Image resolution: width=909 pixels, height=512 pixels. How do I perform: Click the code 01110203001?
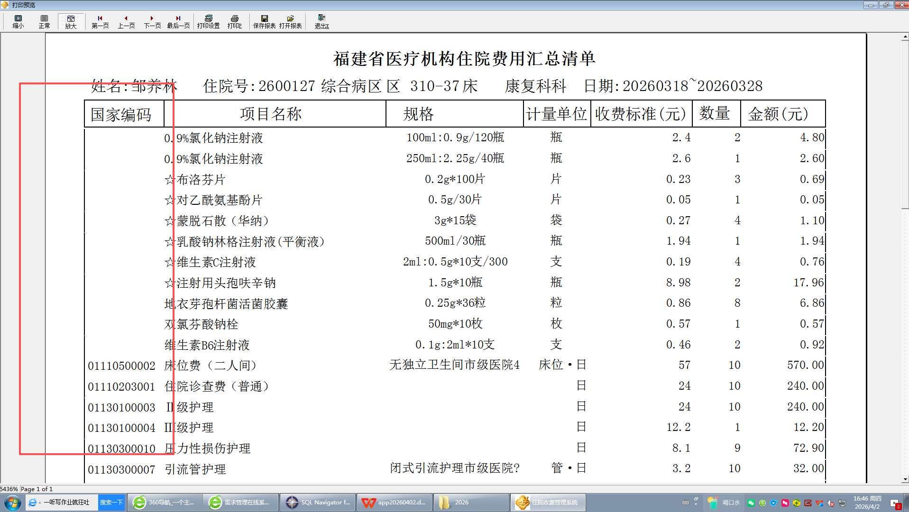point(121,387)
